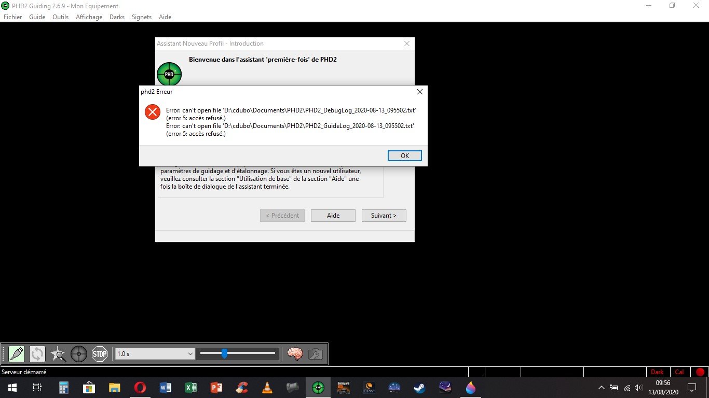Click the 'phd2 Erreur' dialog title
The height and width of the screenshot is (398, 709).
point(157,92)
